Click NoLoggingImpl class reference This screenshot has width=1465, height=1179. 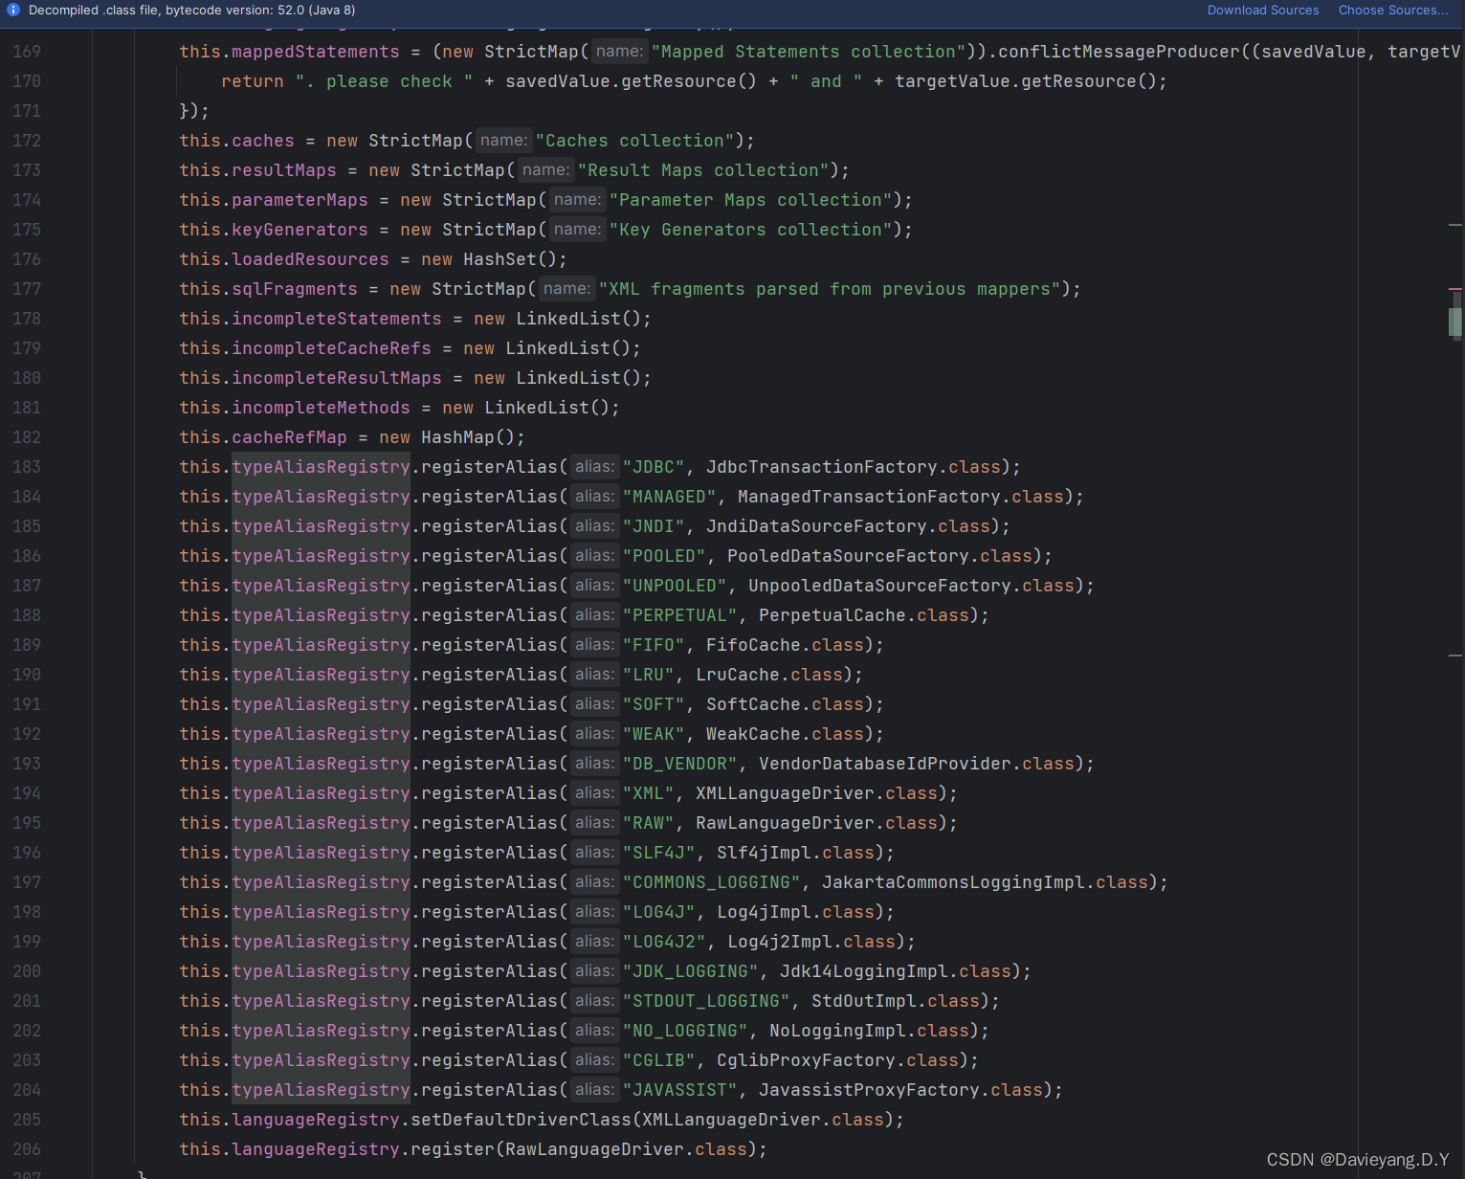[837, 1031]
